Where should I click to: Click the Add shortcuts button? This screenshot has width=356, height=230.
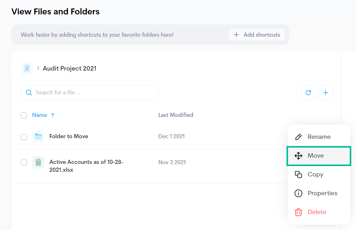click(x=257, y=35)
